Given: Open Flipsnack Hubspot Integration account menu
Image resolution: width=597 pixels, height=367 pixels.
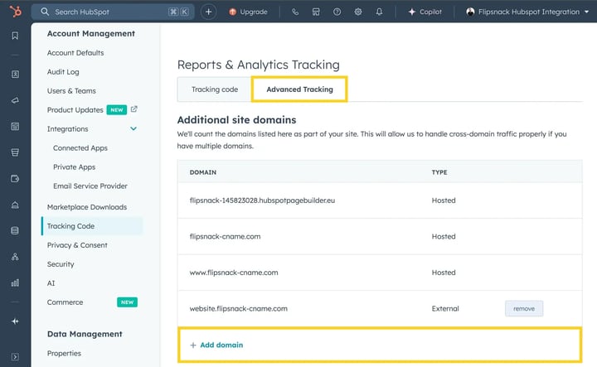Looking at the screenshot, I should 527,12.
